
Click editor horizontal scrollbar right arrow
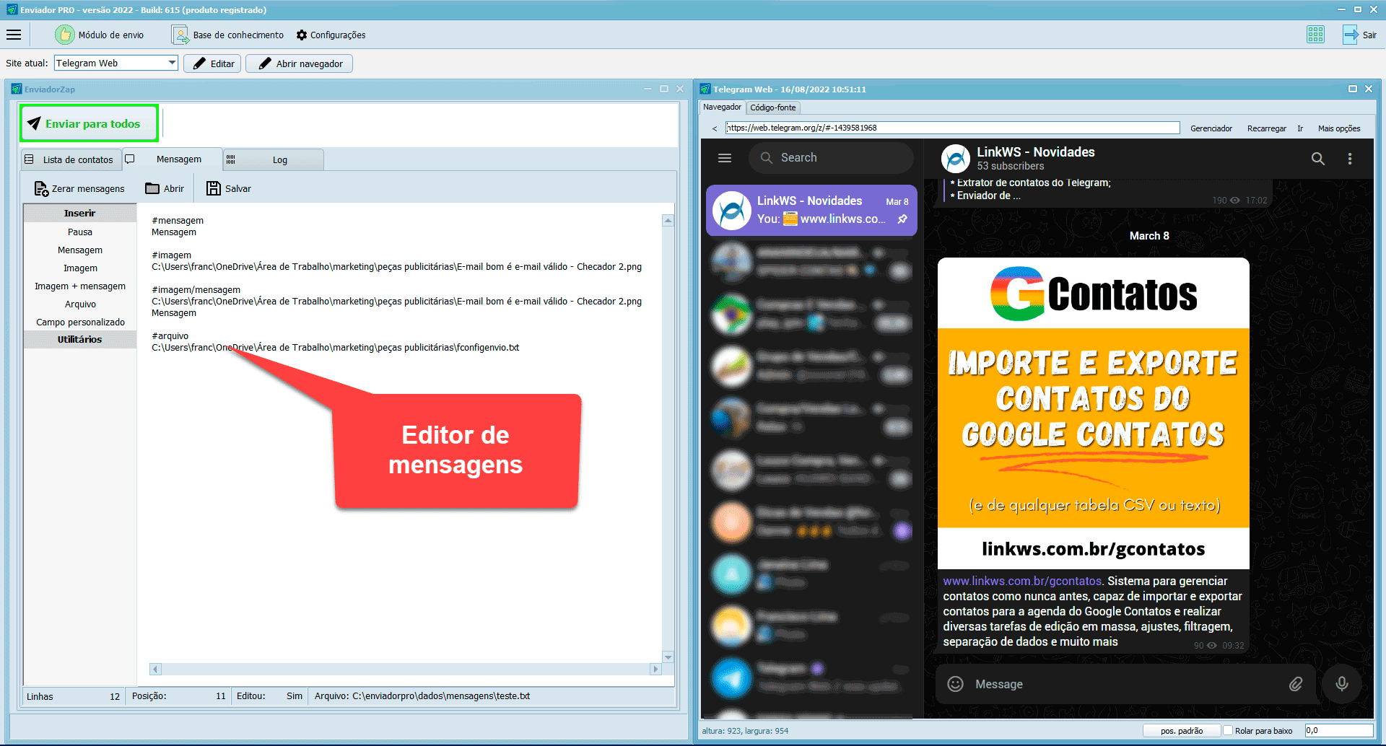tap(655, 669)
